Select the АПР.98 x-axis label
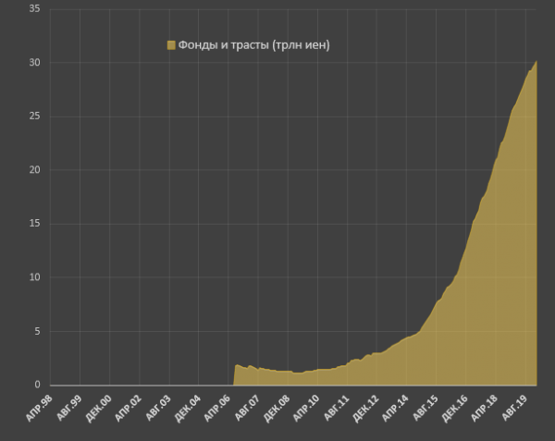The image size is (555, 441). coord(42,408)
